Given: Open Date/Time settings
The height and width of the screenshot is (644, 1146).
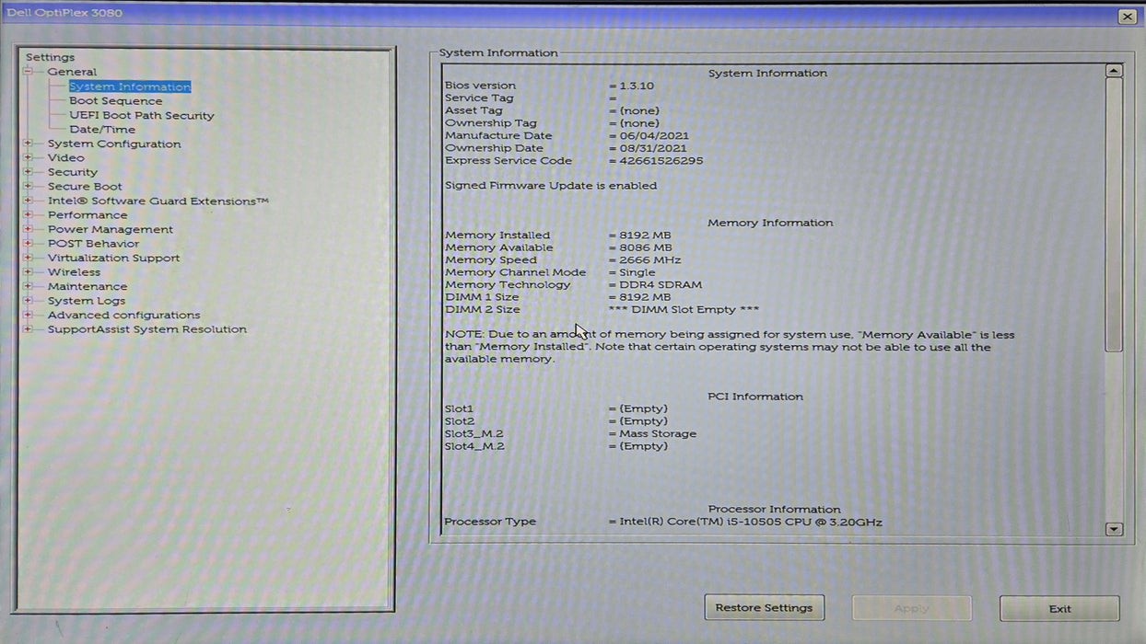Looking at the screenshot, I should click(x=102, y=130).
